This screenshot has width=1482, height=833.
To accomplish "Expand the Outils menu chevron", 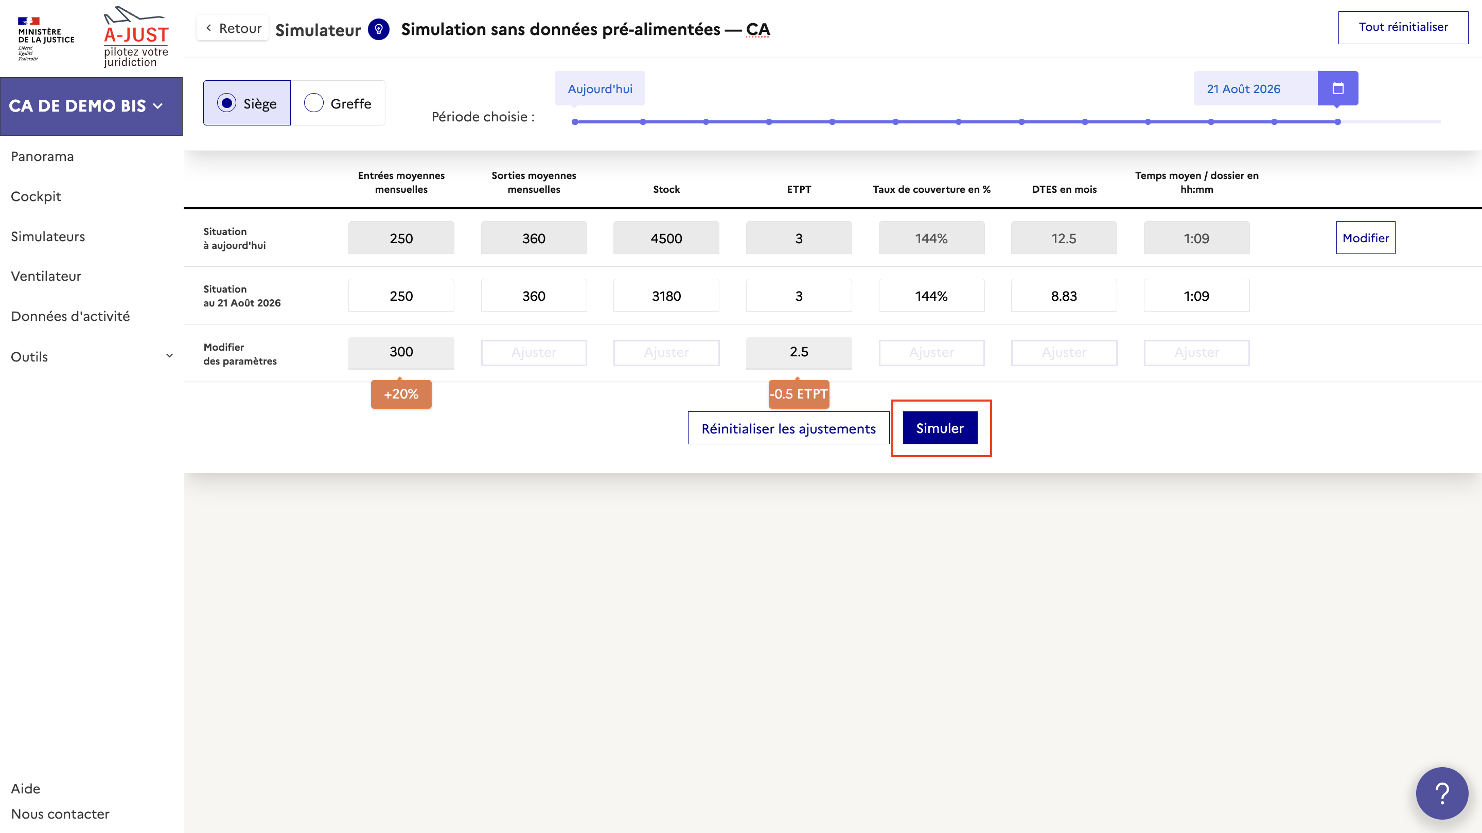I will point(169,356).
